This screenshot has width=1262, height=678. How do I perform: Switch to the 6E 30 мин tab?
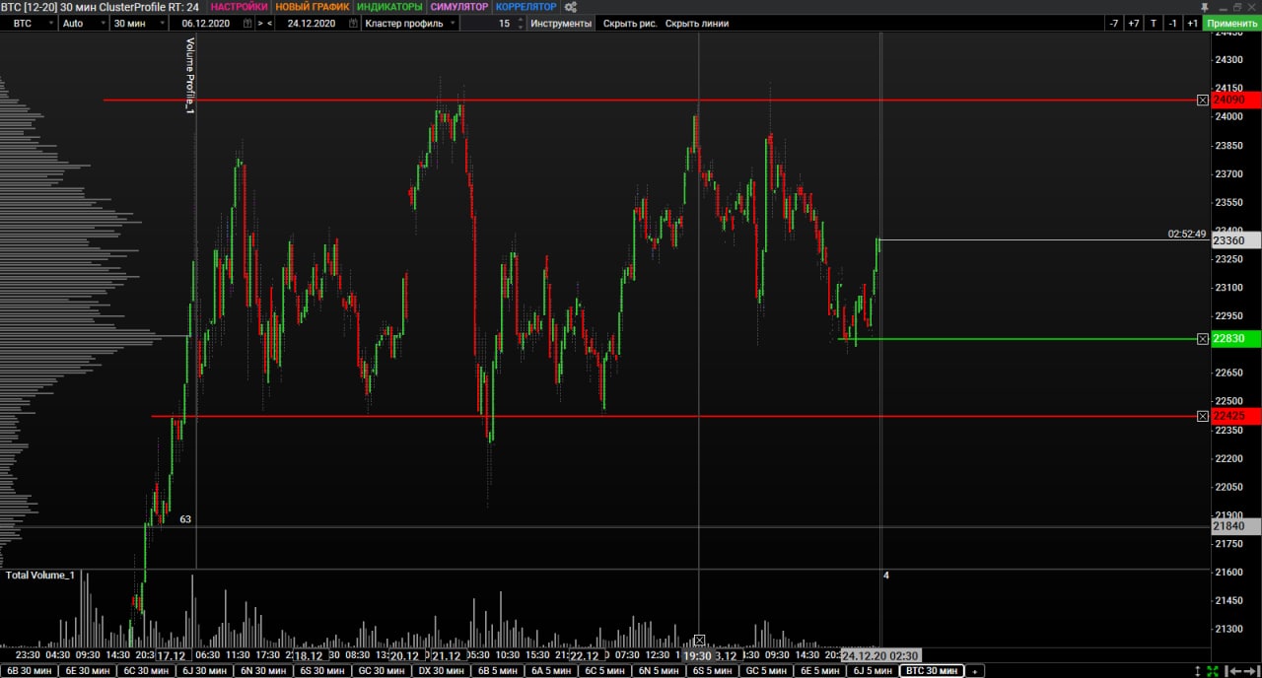(88, 671)
